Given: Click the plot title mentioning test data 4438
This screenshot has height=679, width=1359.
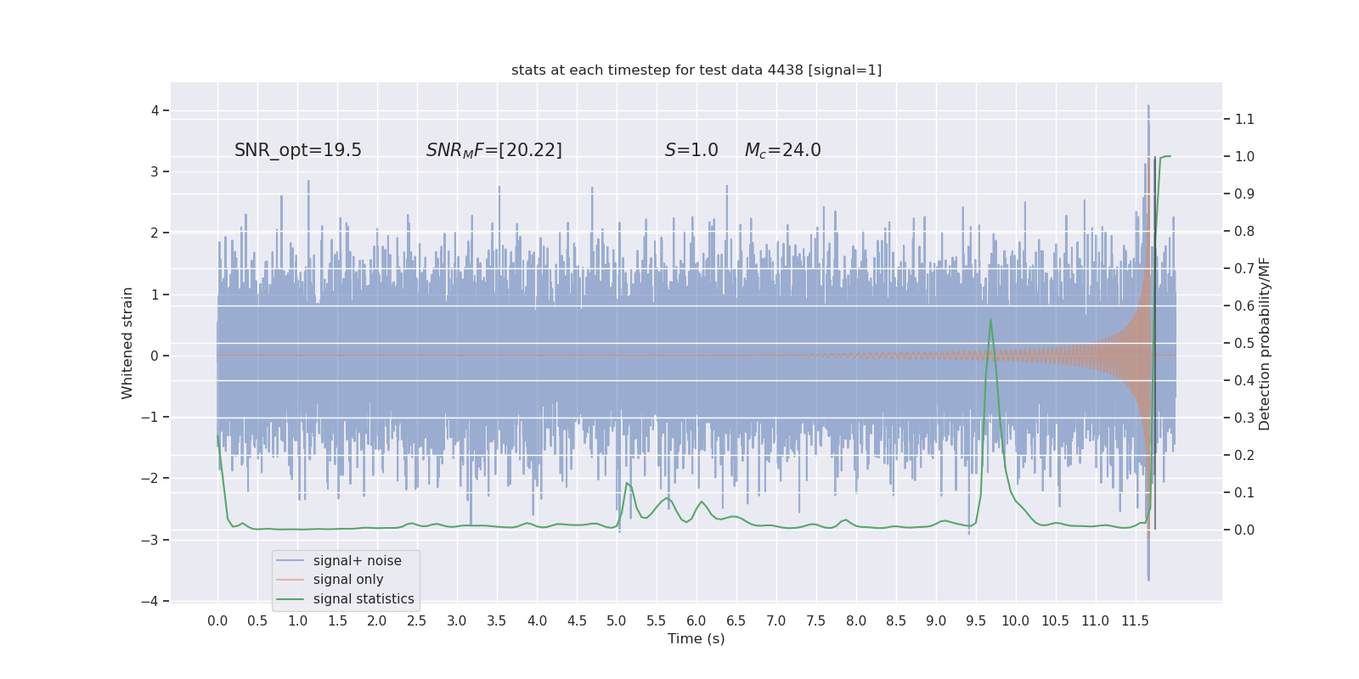Looking at the screenshot, I should tap(696, 70).
